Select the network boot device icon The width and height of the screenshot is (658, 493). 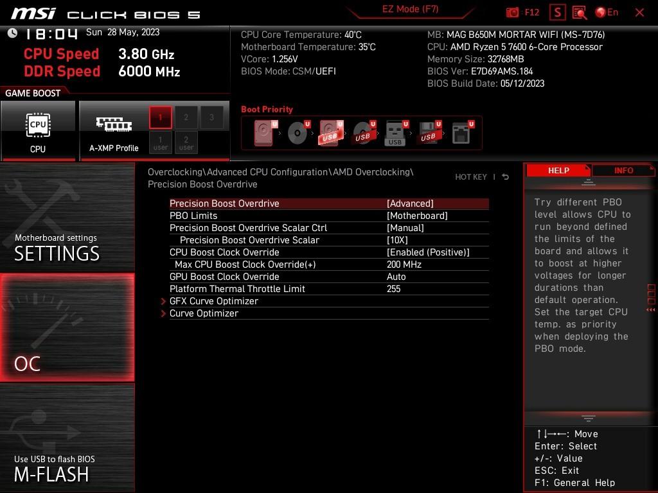click(462, 132)
